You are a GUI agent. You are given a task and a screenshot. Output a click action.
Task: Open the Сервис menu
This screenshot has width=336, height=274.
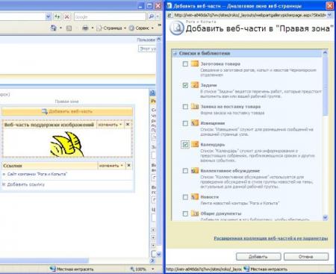pyautogui.click(x=142, y=28)
